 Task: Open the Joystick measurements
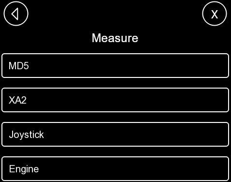point(115,135)
